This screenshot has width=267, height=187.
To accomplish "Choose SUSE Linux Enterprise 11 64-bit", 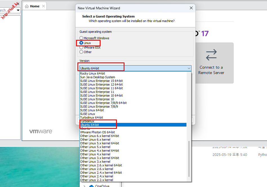I will click(133, 88).
